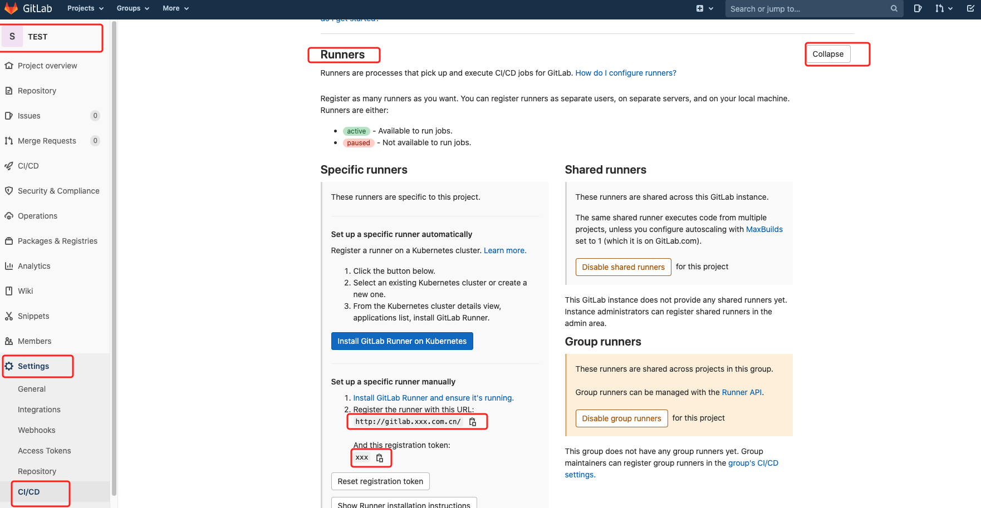This screenshot has width=981, height=508.
Task: Click the Merge Requests sidebar icon
Action: pos(9,141)
